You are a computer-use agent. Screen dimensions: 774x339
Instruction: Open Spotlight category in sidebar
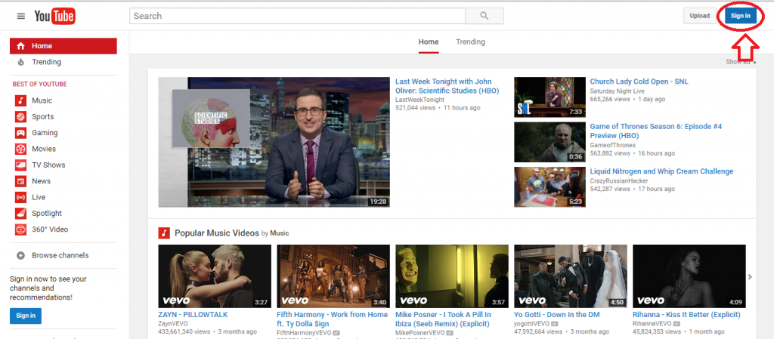[x=47, y=214]
